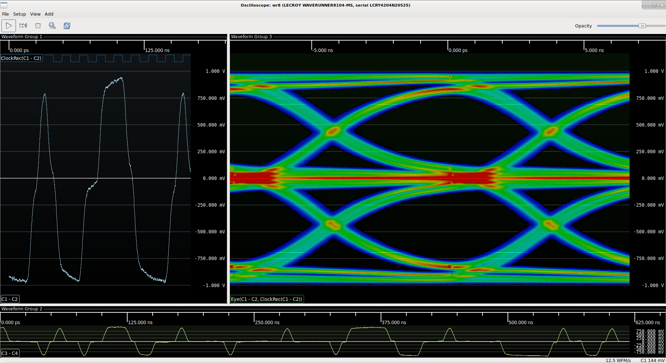Click the 250.000 ns marker in Group 2
The image size is (666, 363).
coord(267,322)
